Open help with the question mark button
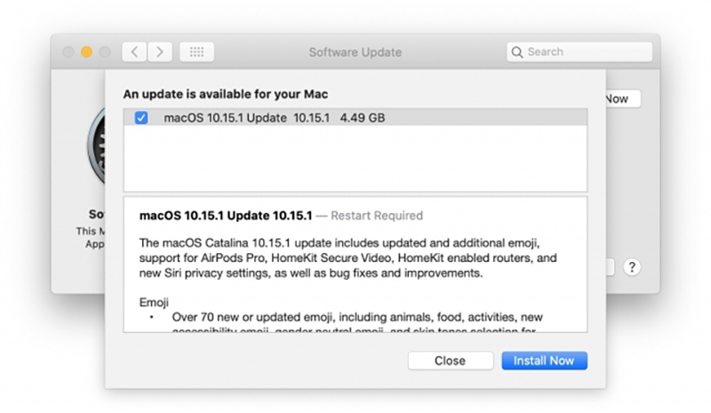711x413 pixels. (x=632, y=266)
